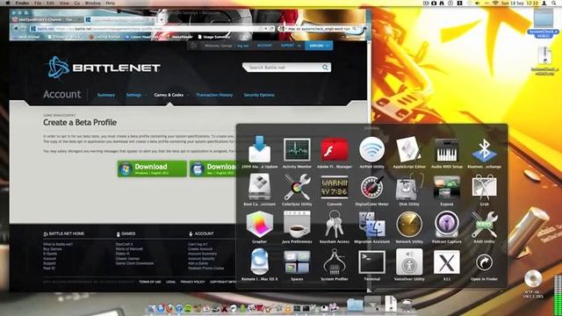Open the Go menu
The width and height of the screenshot is (562, 316).
coord(77,3)
